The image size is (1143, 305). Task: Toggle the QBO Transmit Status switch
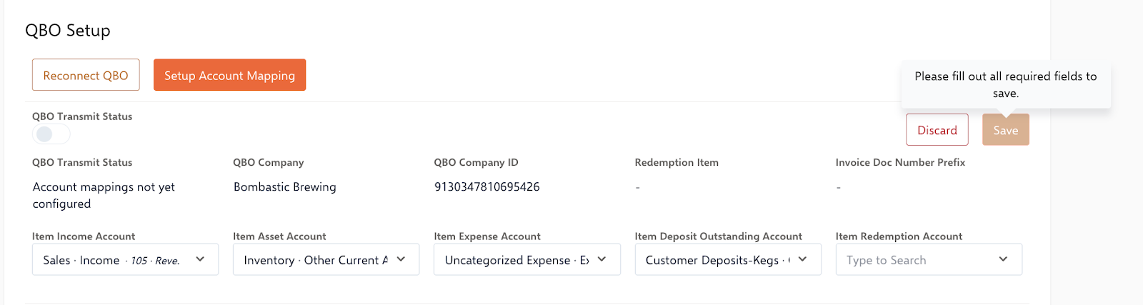click(x=51, y=134)
